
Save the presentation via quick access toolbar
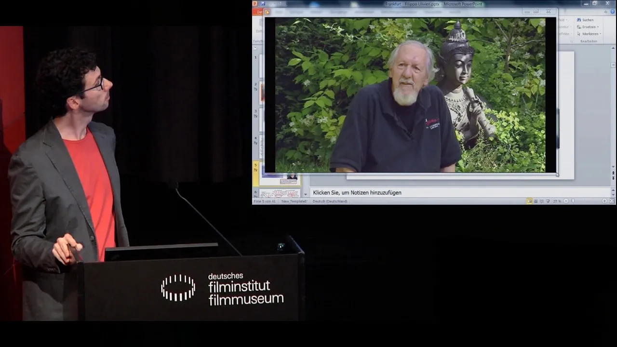(x=263, y=3)
